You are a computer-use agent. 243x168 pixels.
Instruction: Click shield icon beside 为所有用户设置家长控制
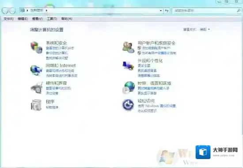coord(139,53)
